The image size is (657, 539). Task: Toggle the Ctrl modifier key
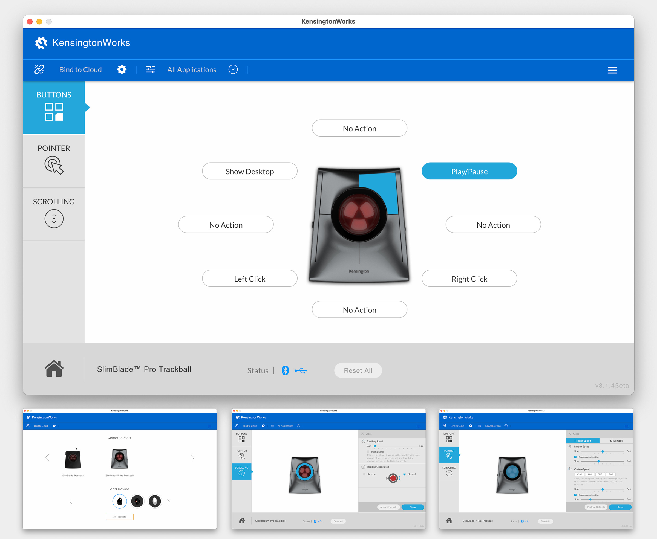click(611, 474)
